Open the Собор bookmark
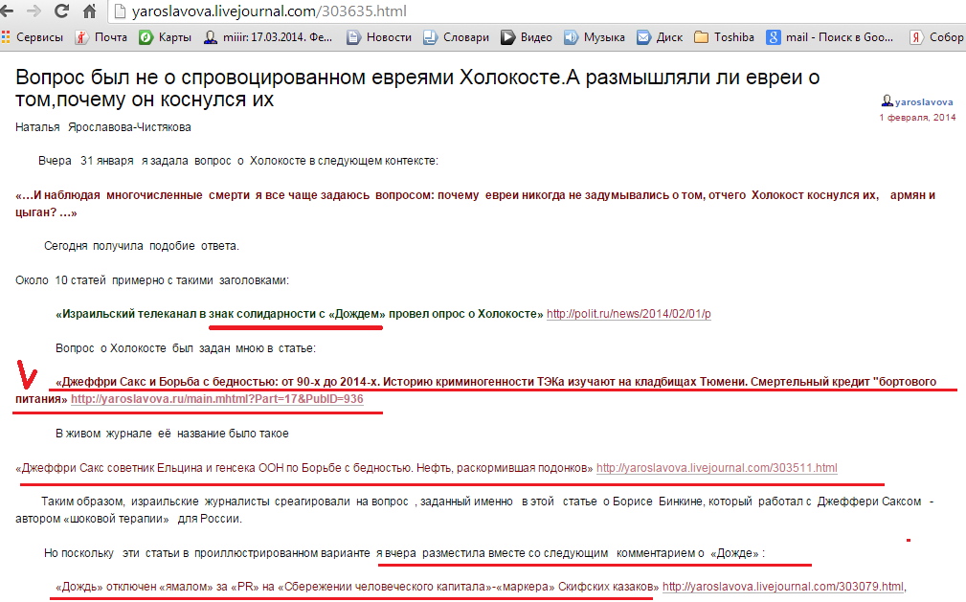 937,37
